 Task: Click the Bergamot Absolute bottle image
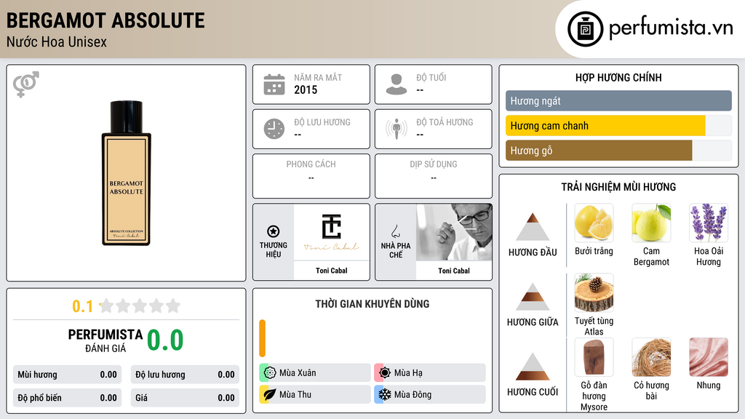127,173
